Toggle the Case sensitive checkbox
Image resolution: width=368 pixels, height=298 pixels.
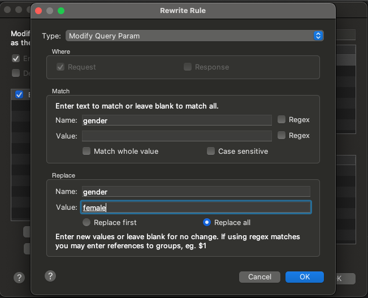pyautogui.click(x=211, y=151)
